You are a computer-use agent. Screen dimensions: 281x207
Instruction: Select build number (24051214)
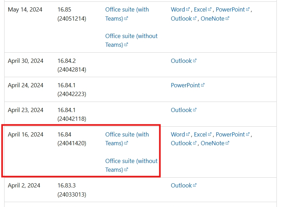[x=72, y=19]
